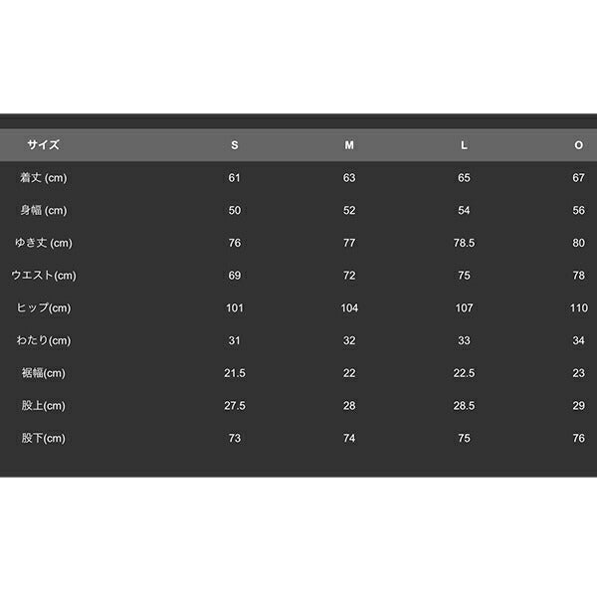597x597 pixels.
Task: Click the 股上(cm) row label
Action: [x=44, y=406]
